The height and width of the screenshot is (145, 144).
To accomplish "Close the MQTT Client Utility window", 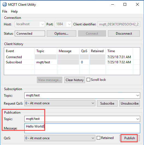I will [137, 4].
